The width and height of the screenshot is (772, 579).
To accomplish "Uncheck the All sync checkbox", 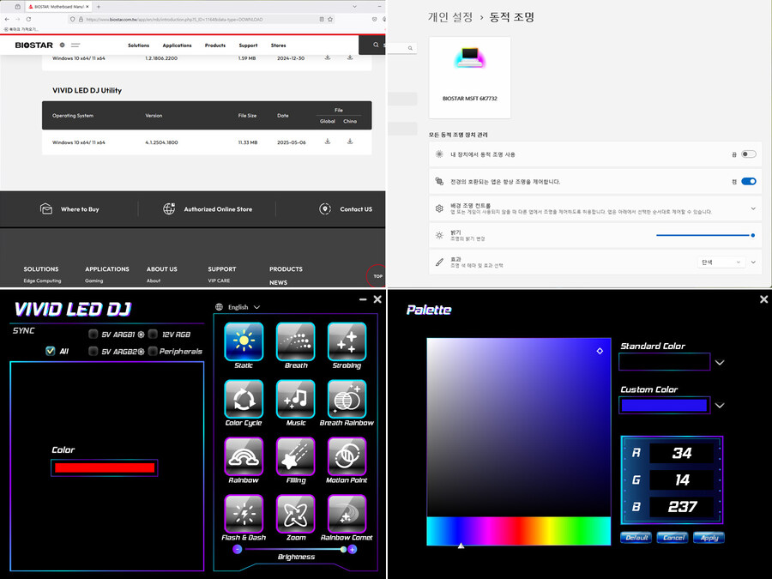I will (x=51, y=351).
